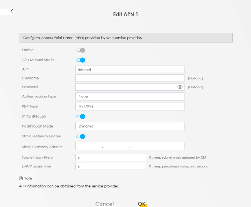Show password with the eye icon
This screenshot has width=251, height=207.
tap(180, 87)
